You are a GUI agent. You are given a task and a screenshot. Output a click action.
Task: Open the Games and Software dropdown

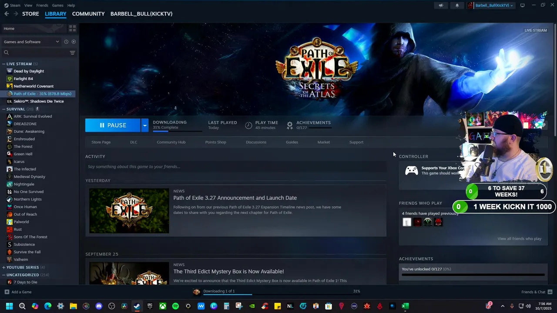click(31, 42)
